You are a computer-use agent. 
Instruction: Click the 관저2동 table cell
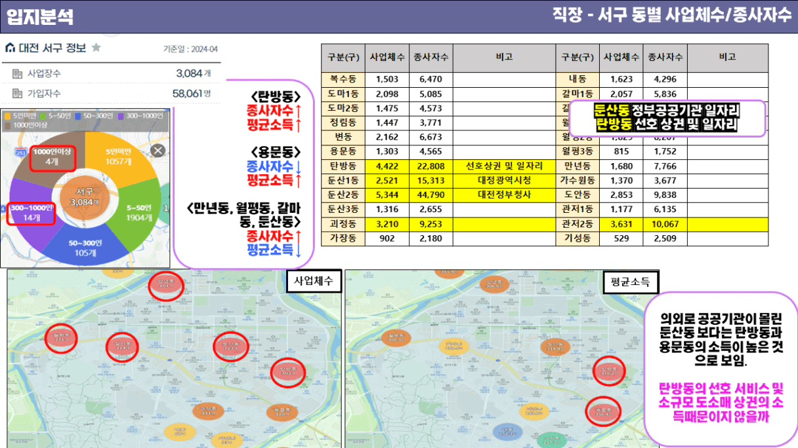[x=577, y=224]
